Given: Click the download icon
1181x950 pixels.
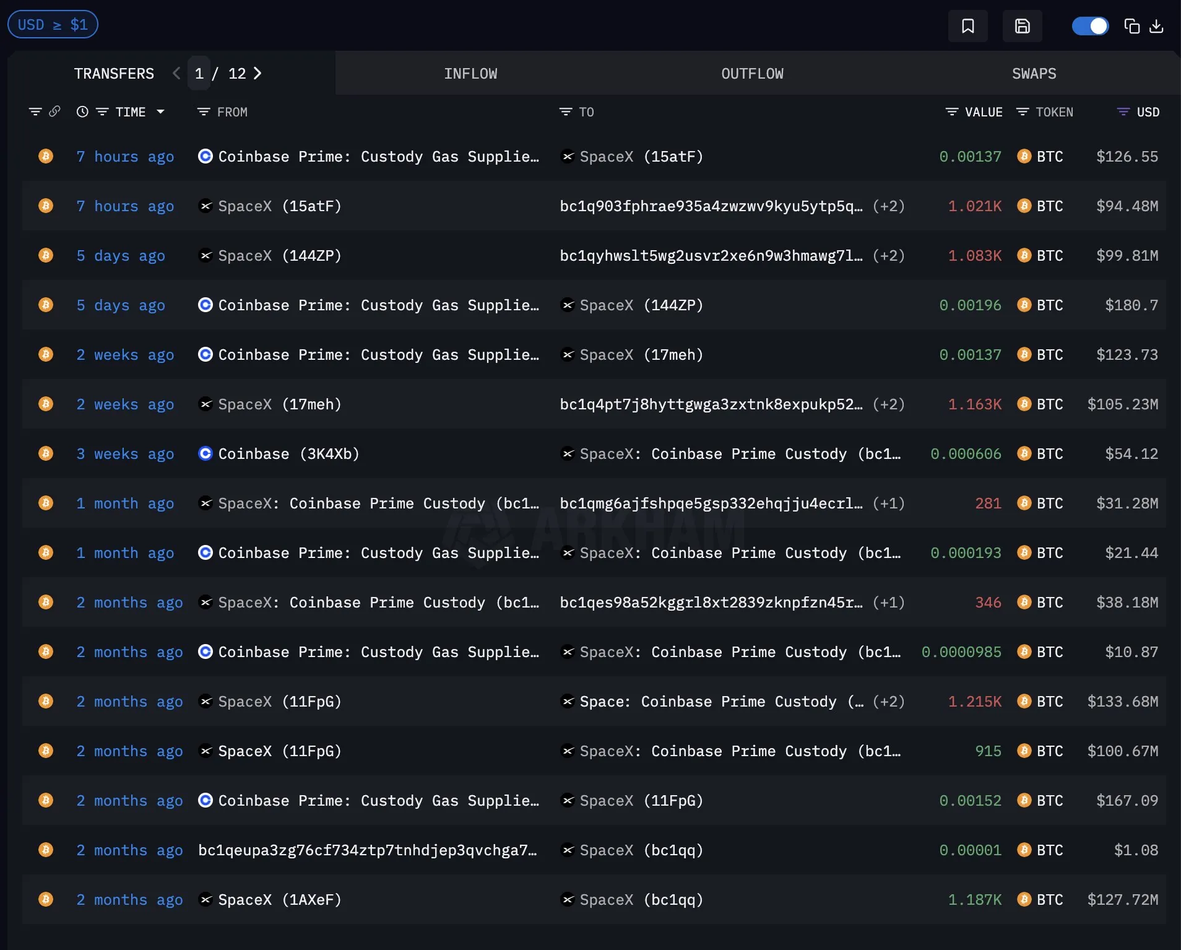Looking at the screenshot, I should (x=1156, y=26).
